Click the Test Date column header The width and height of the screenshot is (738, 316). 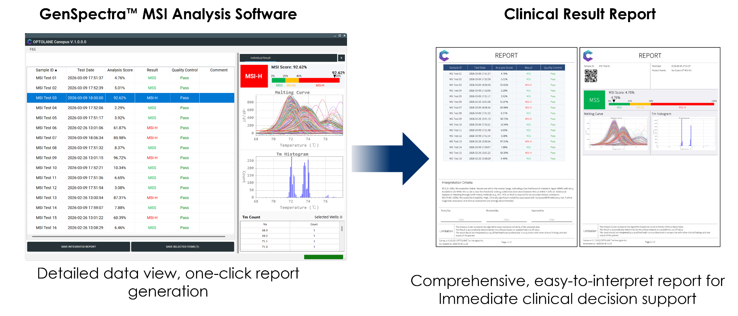pos(85,70)
